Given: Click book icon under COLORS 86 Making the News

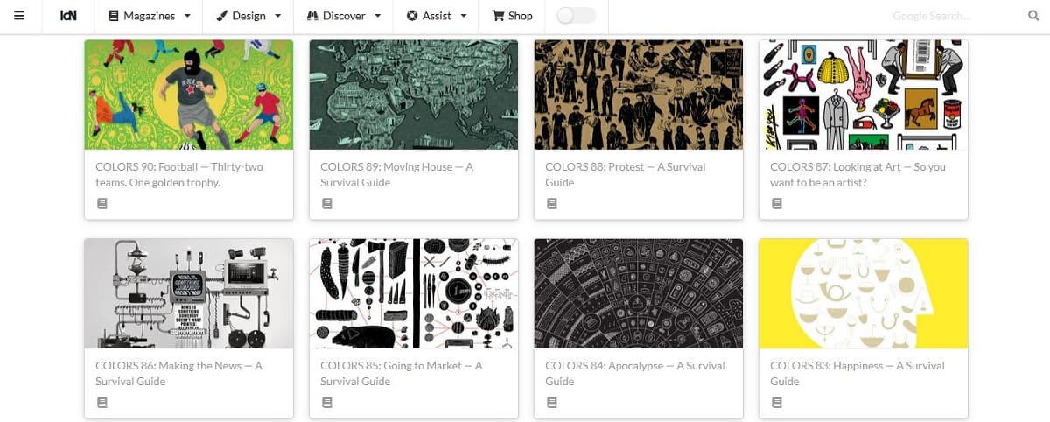Looking at the screenshot, I should (x=102, y=403).
